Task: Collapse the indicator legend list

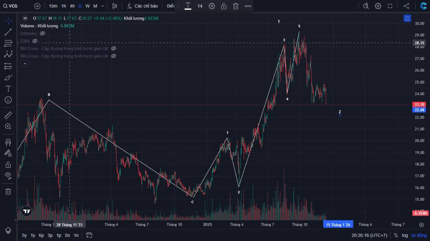Action: coord(25,64)
